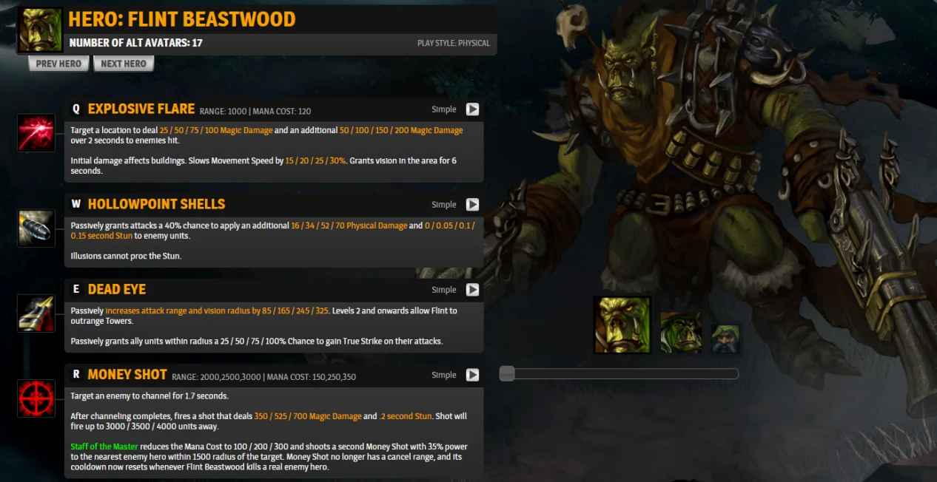Click the HOLLOWPOINT SHELLS ability title
937x482 pixels.
pos(156,204)
